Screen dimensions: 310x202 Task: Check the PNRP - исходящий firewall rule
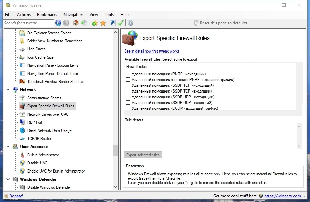tap(128, 74)
